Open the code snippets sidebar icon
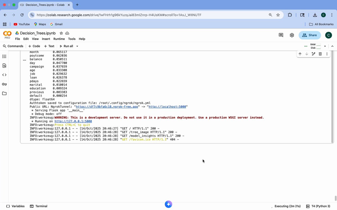337x210 pixels. (x=4, y=75)
